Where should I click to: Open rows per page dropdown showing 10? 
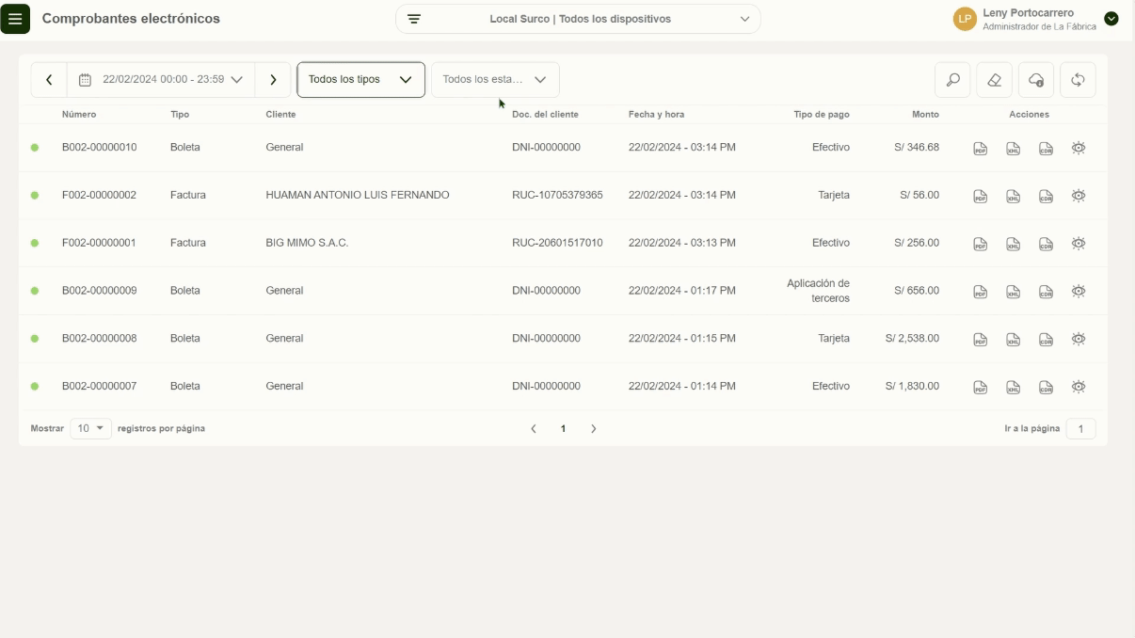click(x=90, y=428)
